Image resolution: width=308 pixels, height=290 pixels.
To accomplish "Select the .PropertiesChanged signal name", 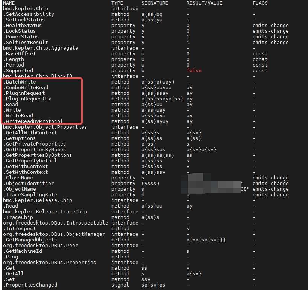I will (30, 285).
